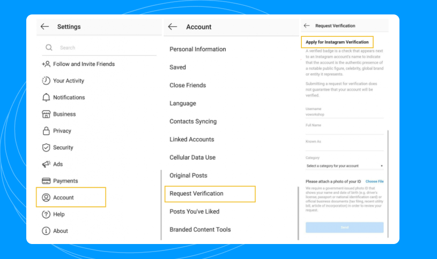The image size is (437, 259).
Task: Open Cellular Data Use
Action: [x=192, y=157]
